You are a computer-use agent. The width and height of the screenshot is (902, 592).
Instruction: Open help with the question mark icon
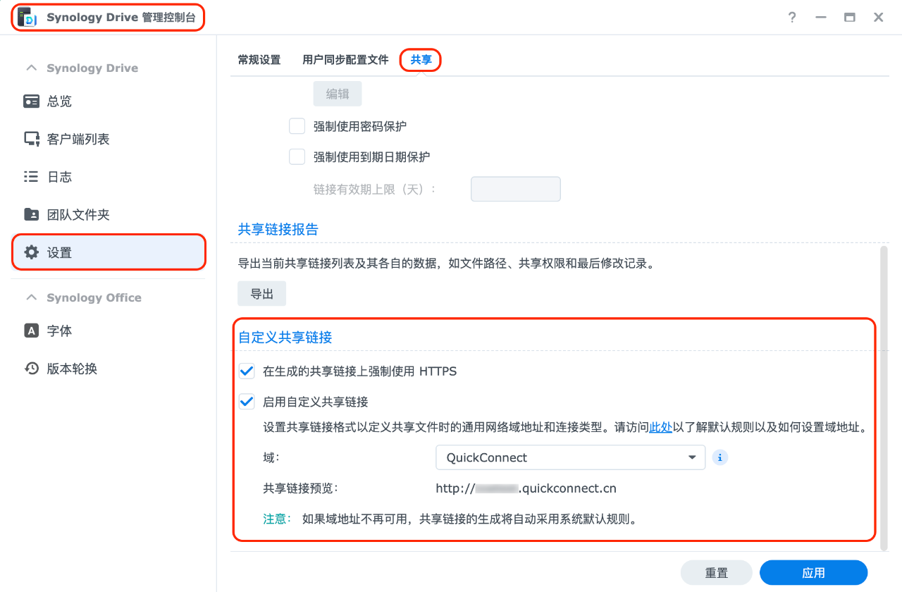tap(792, 18)
